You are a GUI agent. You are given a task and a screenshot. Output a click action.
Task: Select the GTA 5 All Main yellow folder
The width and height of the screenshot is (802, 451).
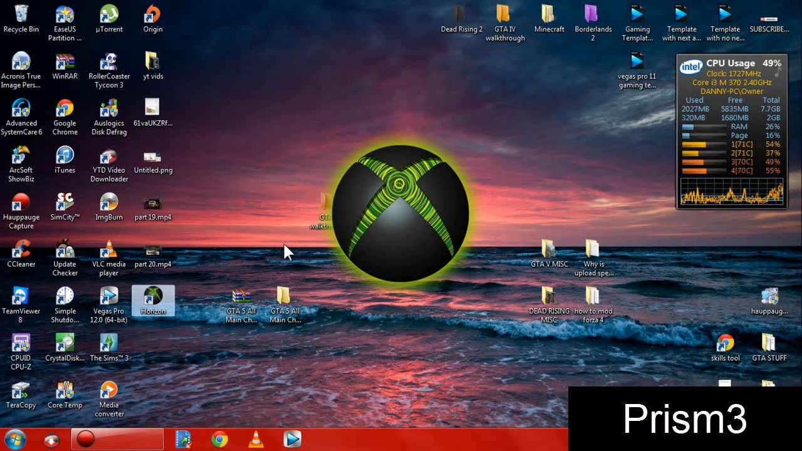coord(285,305)
